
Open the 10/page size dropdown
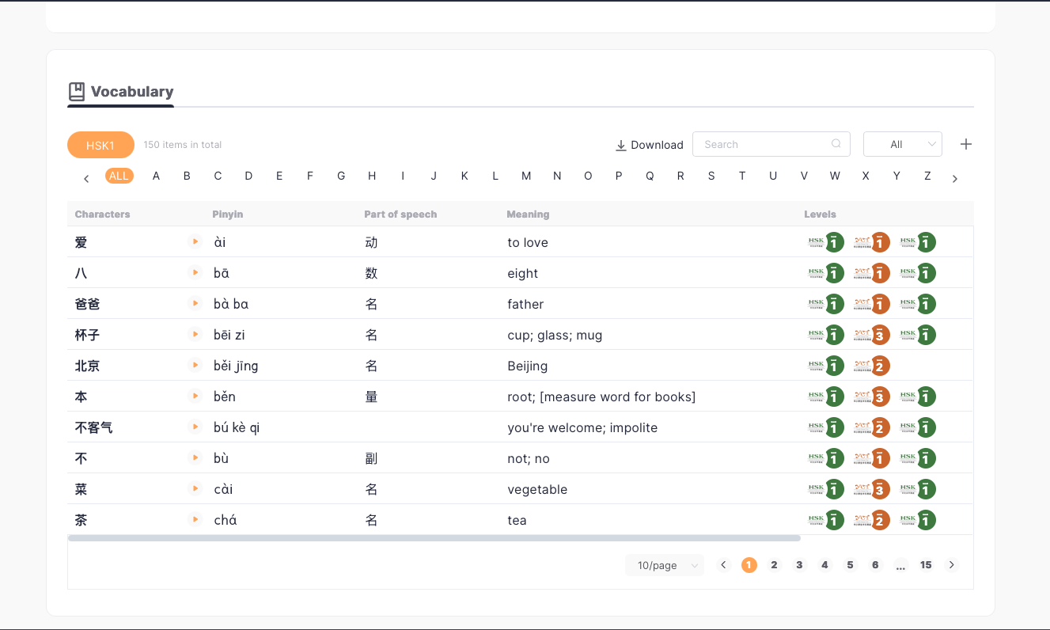pos(665,565)
